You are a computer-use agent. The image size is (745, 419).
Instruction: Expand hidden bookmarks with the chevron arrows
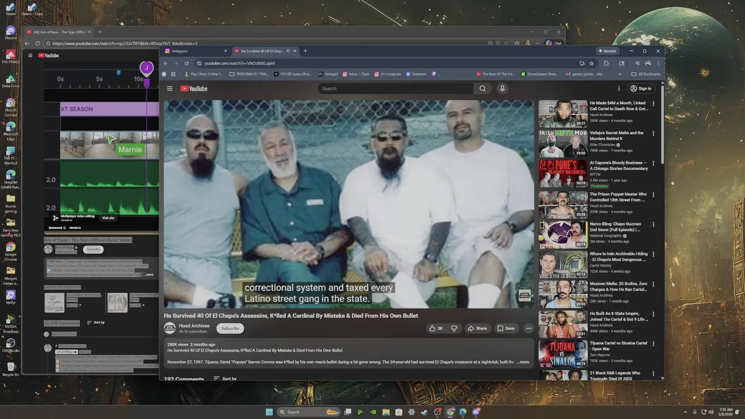coord(619,74)
